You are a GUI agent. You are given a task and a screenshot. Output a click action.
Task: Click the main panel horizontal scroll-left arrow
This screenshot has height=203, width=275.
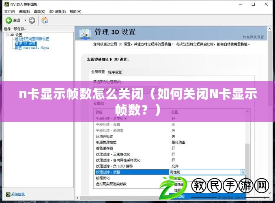tap(77, 198)
